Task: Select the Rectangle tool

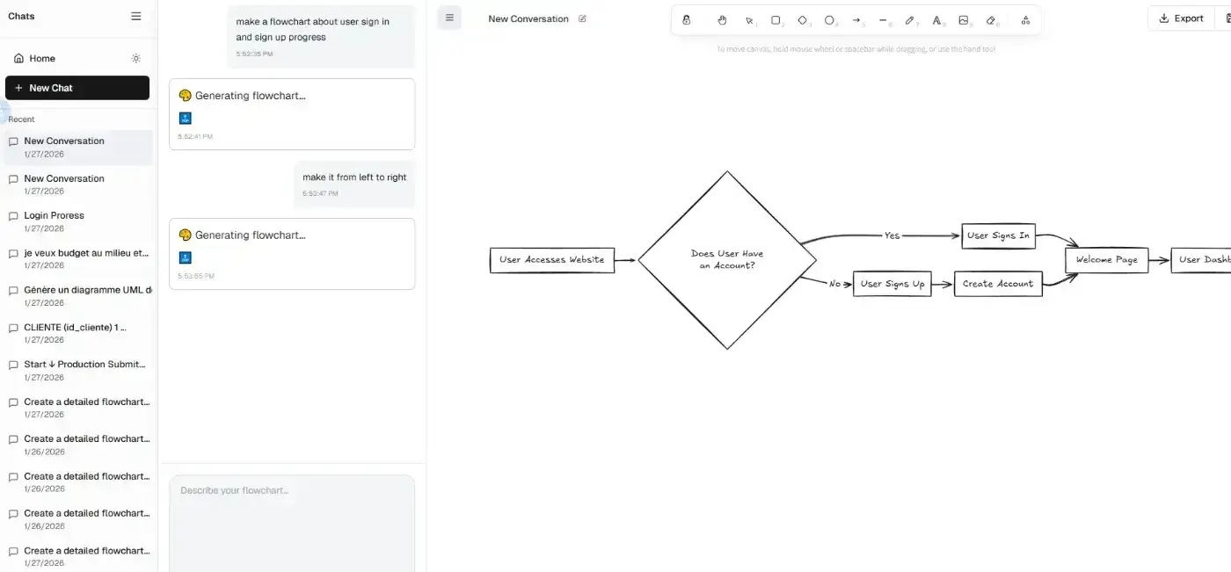Action: point(776,19)
